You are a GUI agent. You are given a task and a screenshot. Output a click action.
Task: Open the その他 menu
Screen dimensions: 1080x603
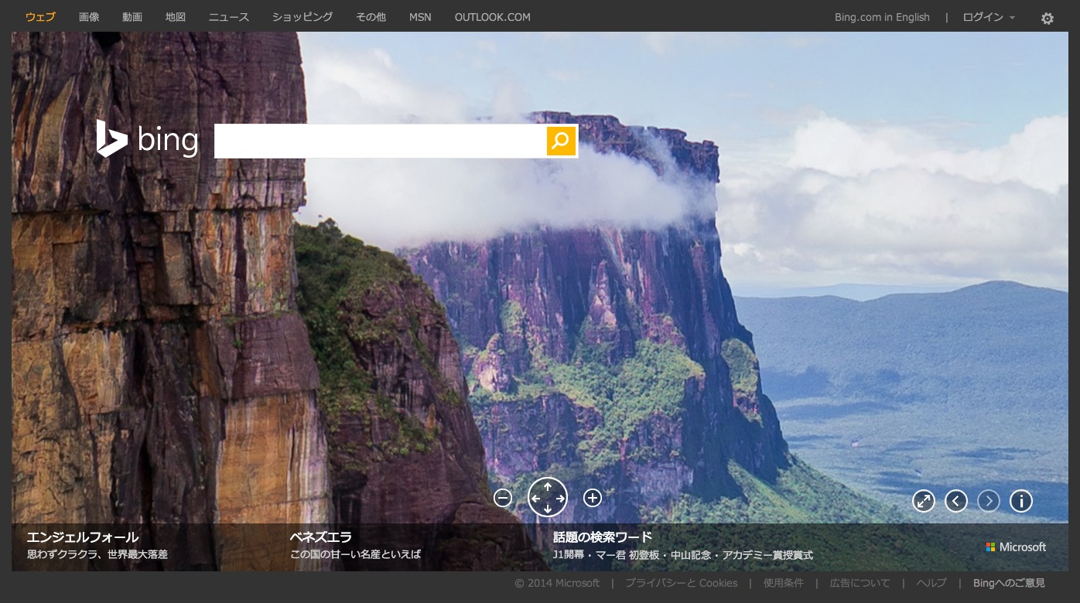[x=371, y=17]
